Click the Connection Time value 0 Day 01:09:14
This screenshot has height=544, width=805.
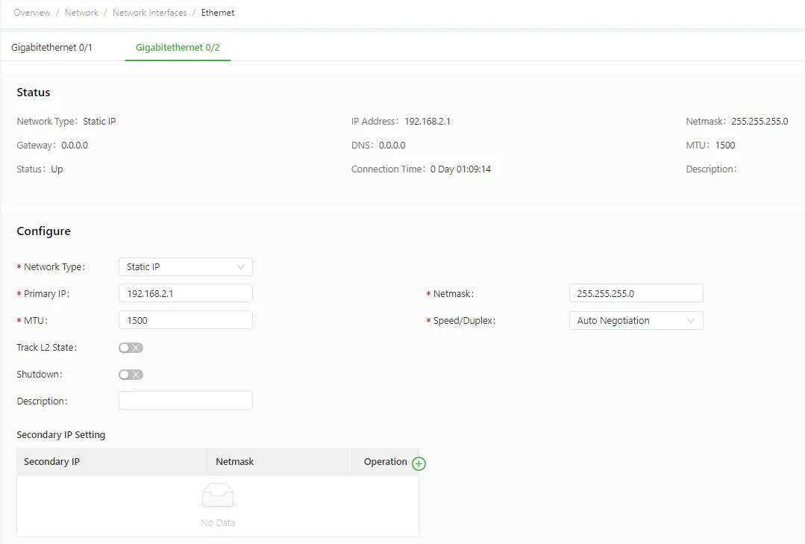460,169
